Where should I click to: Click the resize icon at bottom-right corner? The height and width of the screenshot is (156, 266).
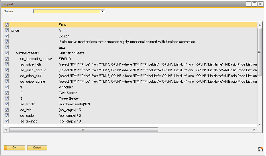pyautogui.click(x=261, y=149)
